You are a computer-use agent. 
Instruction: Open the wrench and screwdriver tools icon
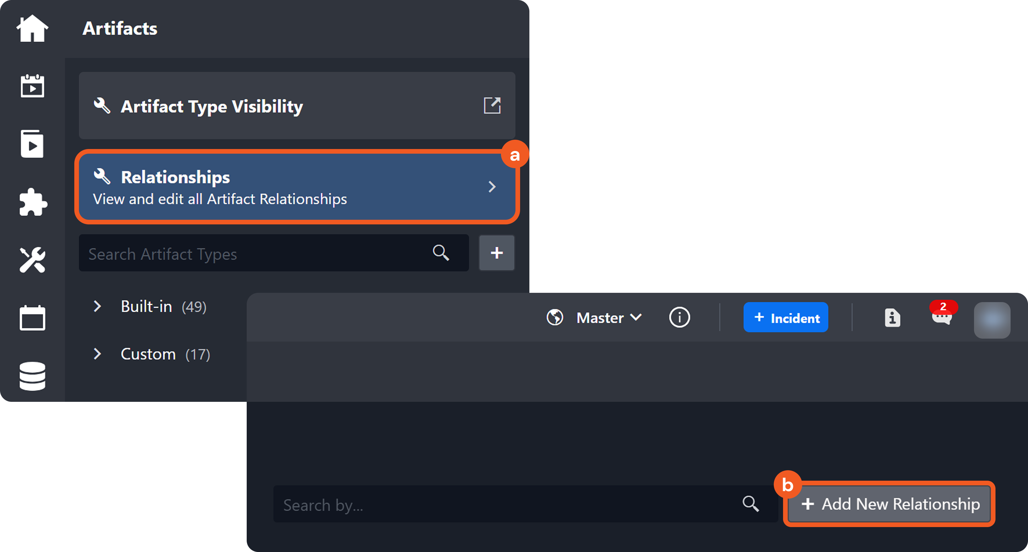[x=32, y=260]
